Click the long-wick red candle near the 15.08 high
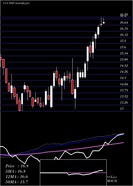The width and height of the screenshot is (133, 186). pos(72,87)
